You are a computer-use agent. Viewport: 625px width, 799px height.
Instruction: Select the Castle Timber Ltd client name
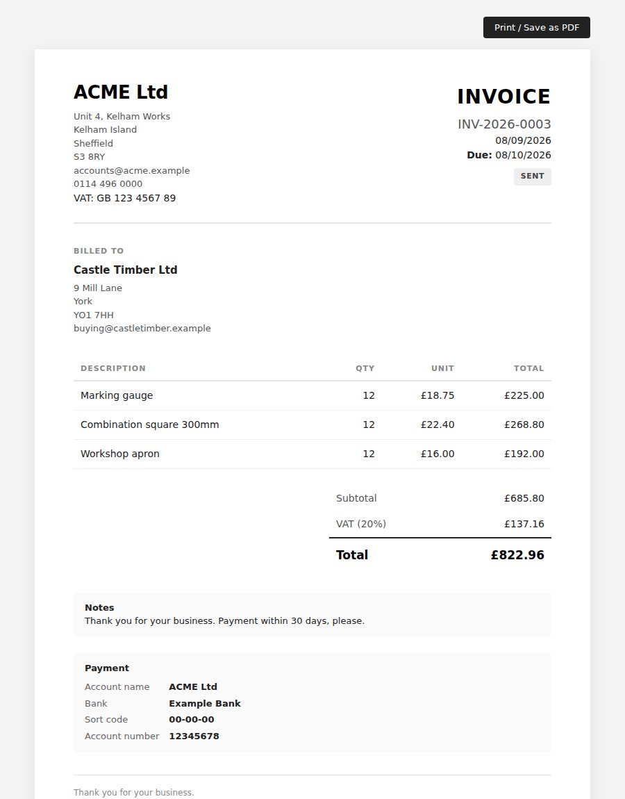[125, 270]
